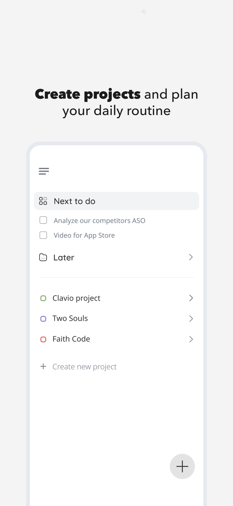Open the Clavio project label
Screen dimensions: 233x506
click(76, 298)
